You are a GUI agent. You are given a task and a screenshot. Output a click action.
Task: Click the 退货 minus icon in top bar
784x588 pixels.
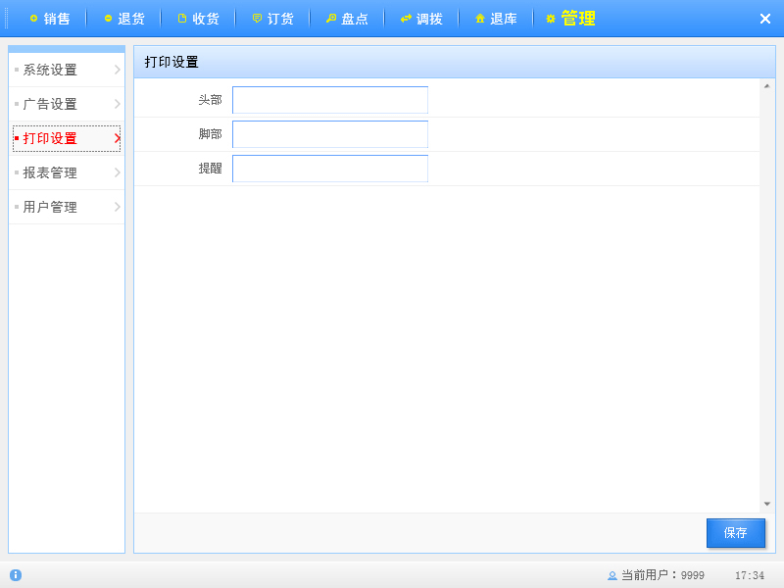click(x=108, y=19)
